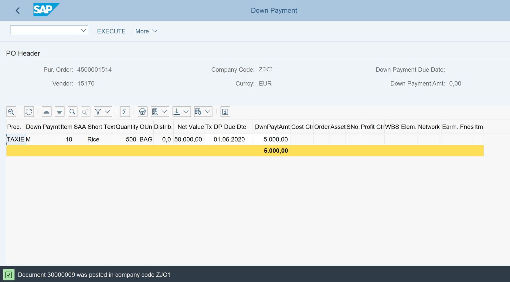
Task: Open the Views icon
Action: (x=155, y=112)
